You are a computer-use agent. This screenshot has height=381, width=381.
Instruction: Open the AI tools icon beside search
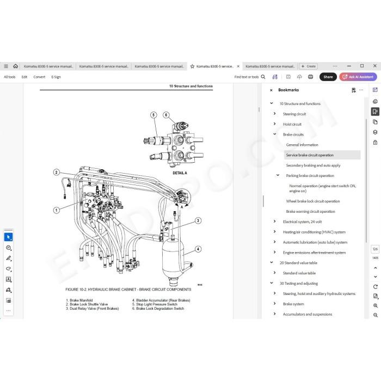pos(275,77)
